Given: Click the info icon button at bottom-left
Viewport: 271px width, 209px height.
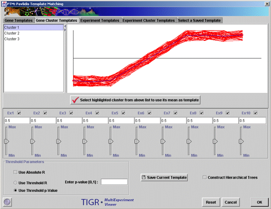Looking at the screenshot, I should (7, 202).
